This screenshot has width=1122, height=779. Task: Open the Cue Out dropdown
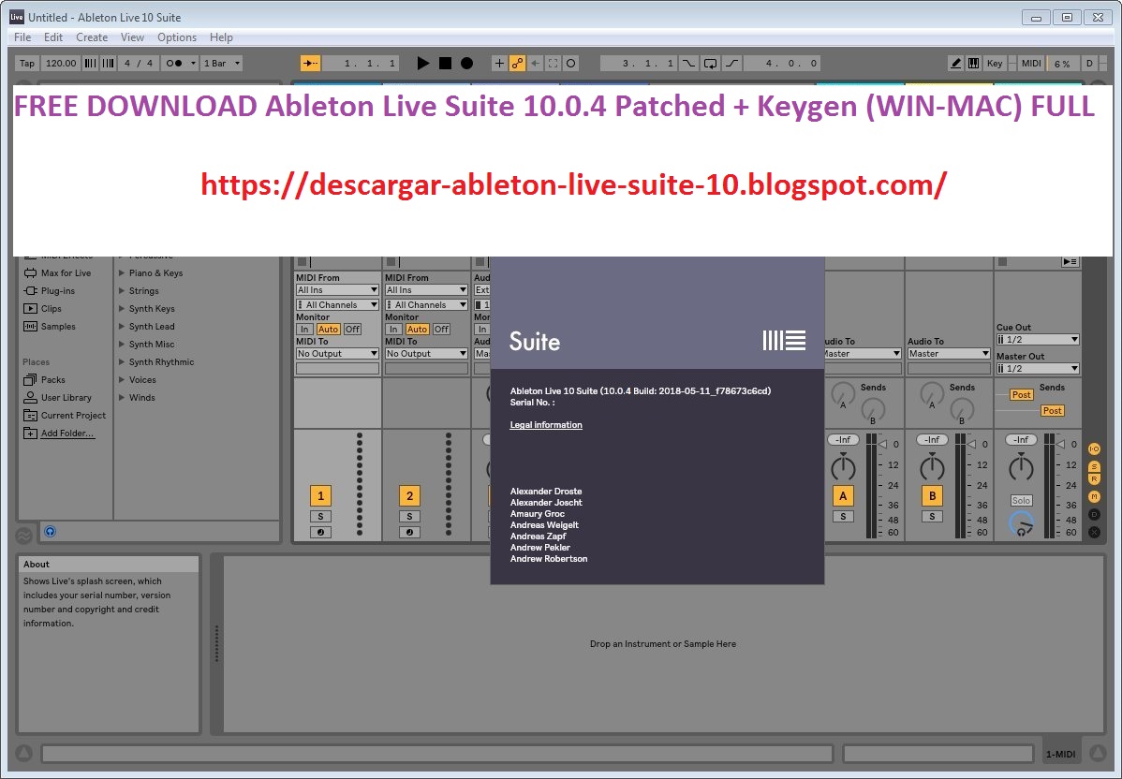[x=1038, y=339]
